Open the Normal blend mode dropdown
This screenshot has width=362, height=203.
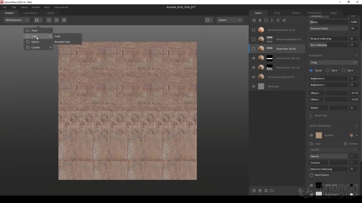tap(333, 150)
